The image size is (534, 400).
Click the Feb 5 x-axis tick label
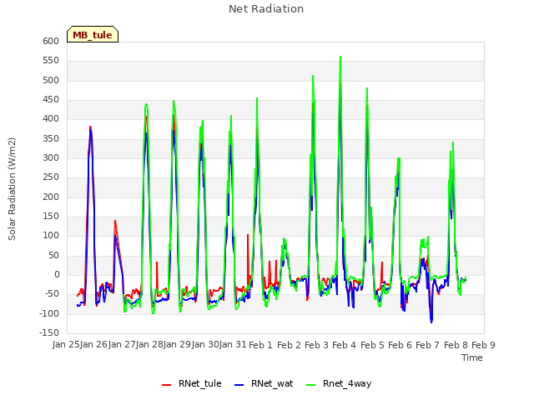(x=372, y=345)
